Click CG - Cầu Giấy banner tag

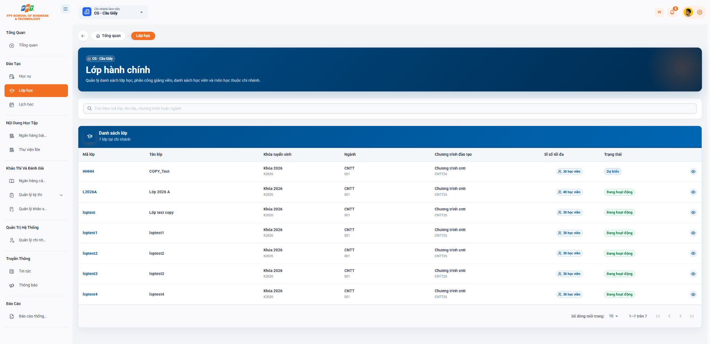100,59
